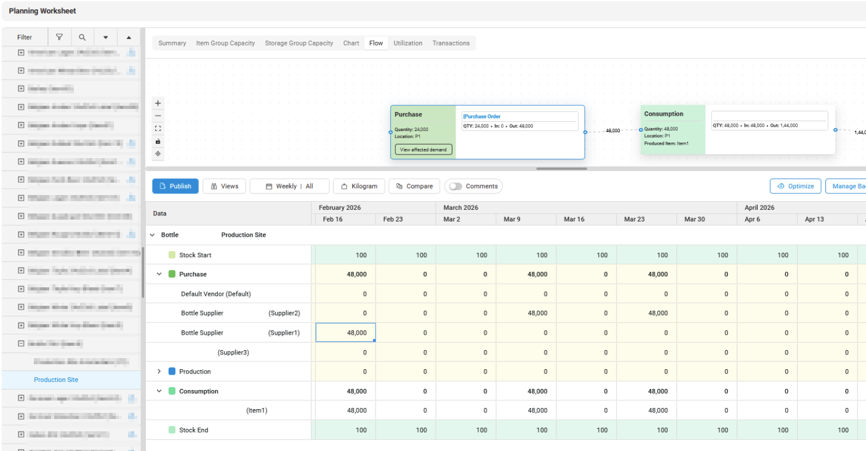Zoom out on the flow canvas
Image resolution: width=866 pixels, height=451 pixels.
(x=158, y=116)
